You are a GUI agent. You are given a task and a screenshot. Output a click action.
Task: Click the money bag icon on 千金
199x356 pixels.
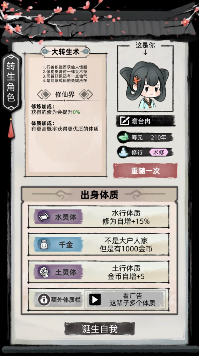tap(43, 244)
